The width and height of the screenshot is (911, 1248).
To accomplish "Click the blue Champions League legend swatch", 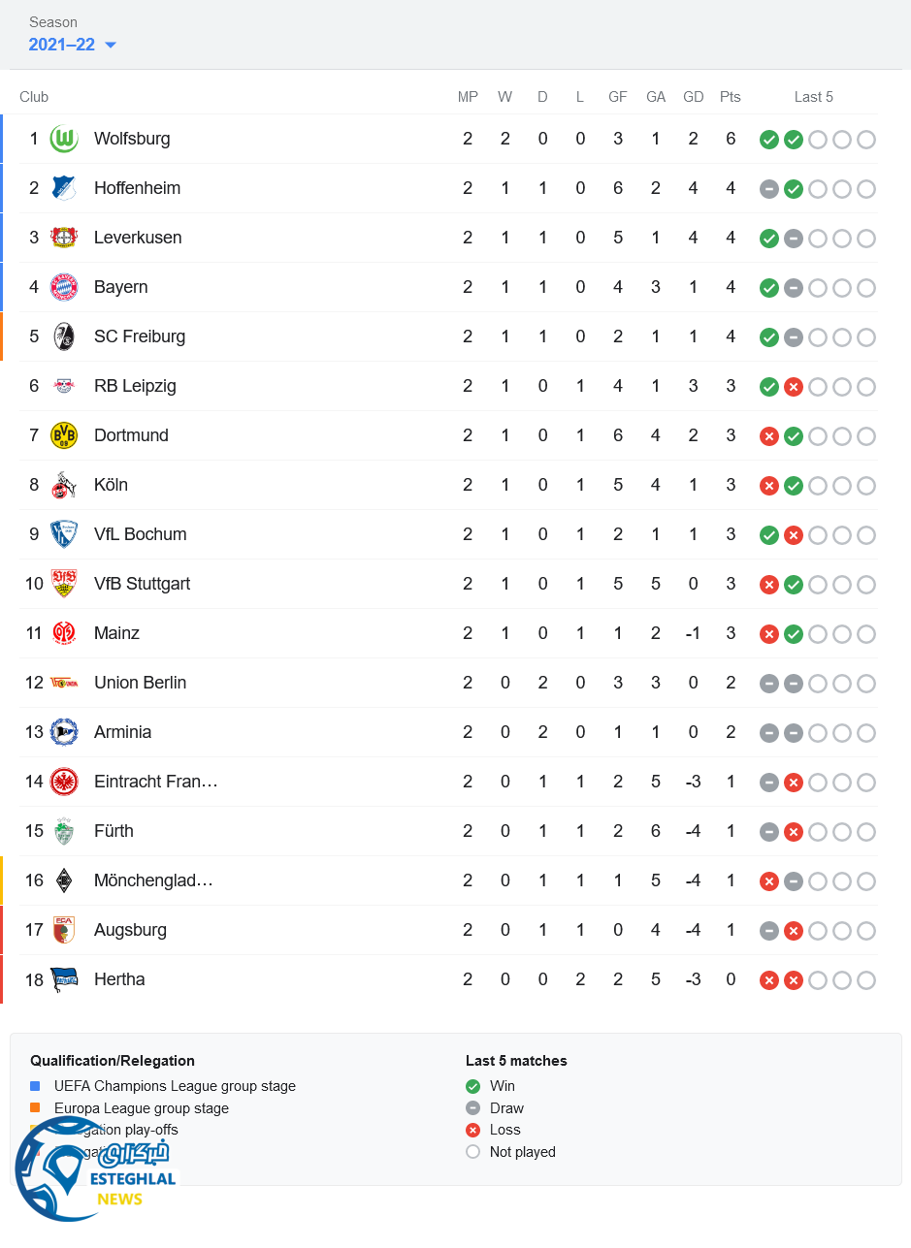I will [x=35, y=1086].
